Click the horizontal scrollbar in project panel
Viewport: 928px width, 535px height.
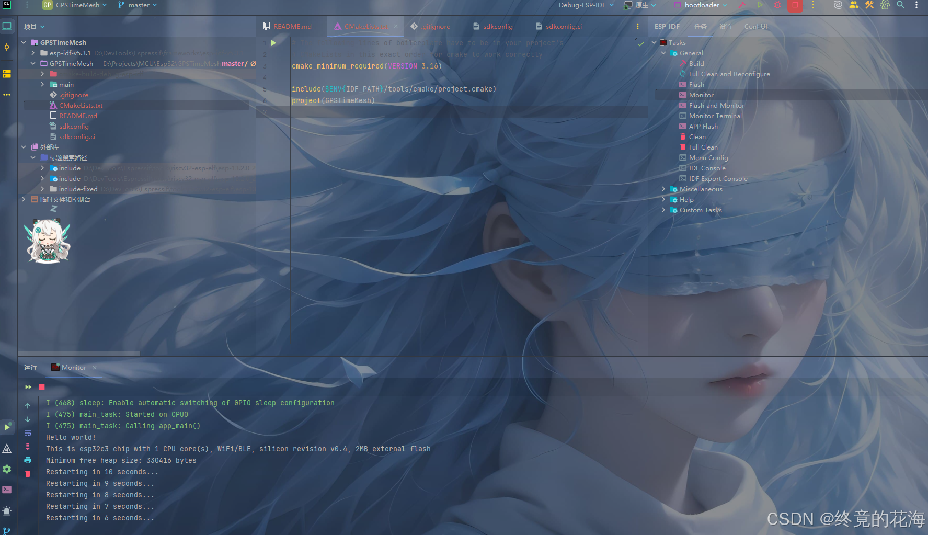click(79, 354)
